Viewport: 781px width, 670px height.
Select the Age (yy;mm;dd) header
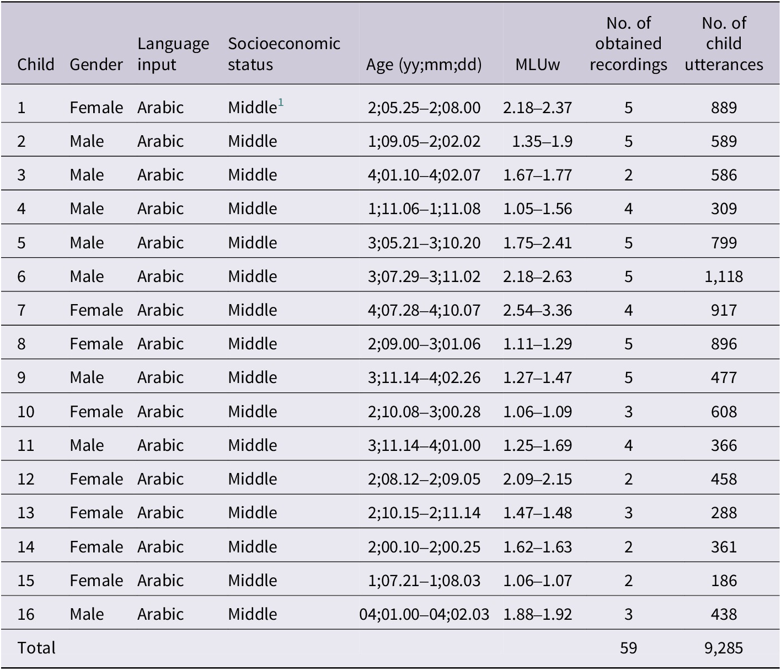424,65
